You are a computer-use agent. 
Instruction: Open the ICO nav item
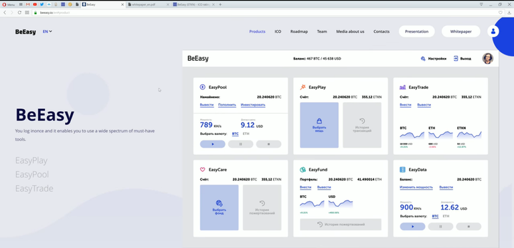point(278,31)
